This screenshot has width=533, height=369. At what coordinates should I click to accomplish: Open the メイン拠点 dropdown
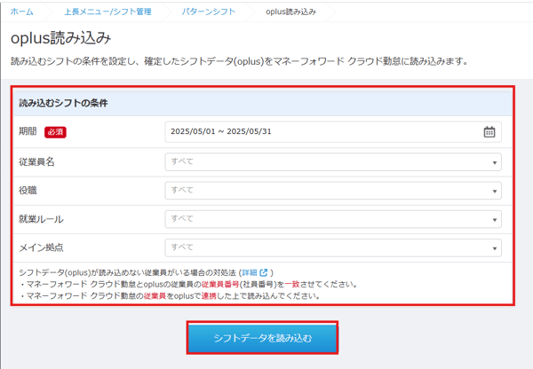332,247
